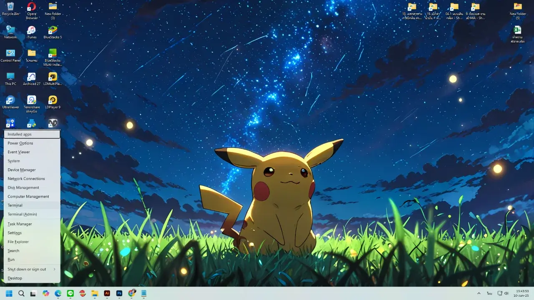Open Installed apps from the context menu

(32, 134)
